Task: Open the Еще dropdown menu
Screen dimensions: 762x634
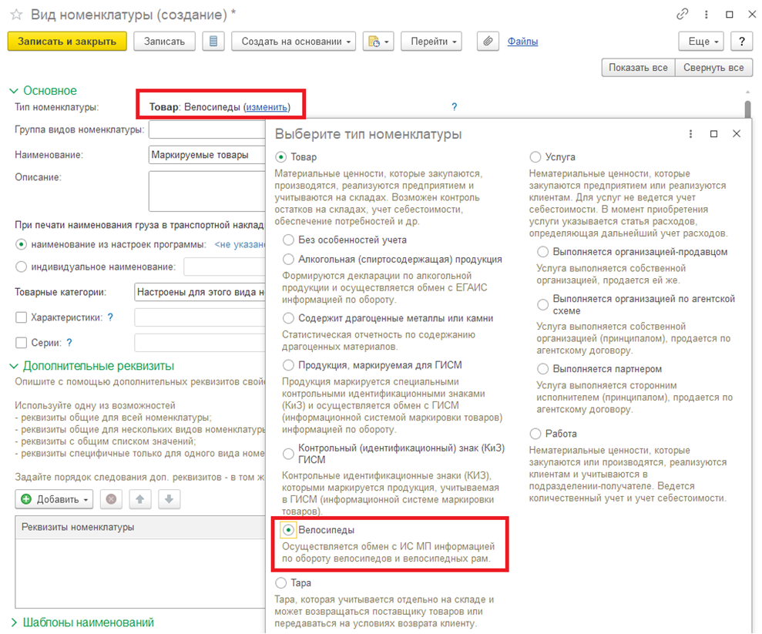Action: pos(701,42)
